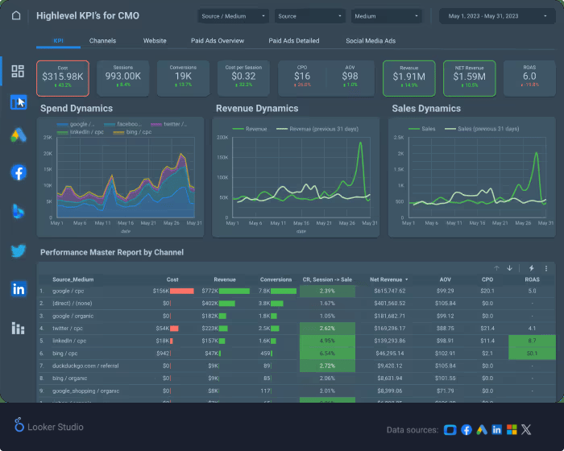564x451 pixels.
Task: Click 'duckduckgo.com / referral' table row
Action: point(297,366)
